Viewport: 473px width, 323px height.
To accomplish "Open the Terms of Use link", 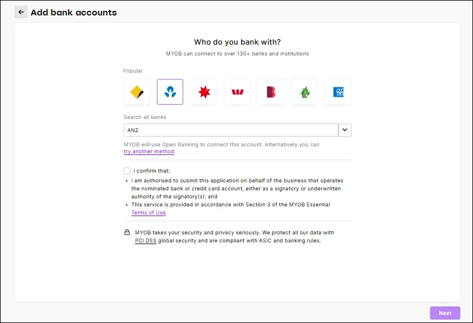I will point(148,213).
